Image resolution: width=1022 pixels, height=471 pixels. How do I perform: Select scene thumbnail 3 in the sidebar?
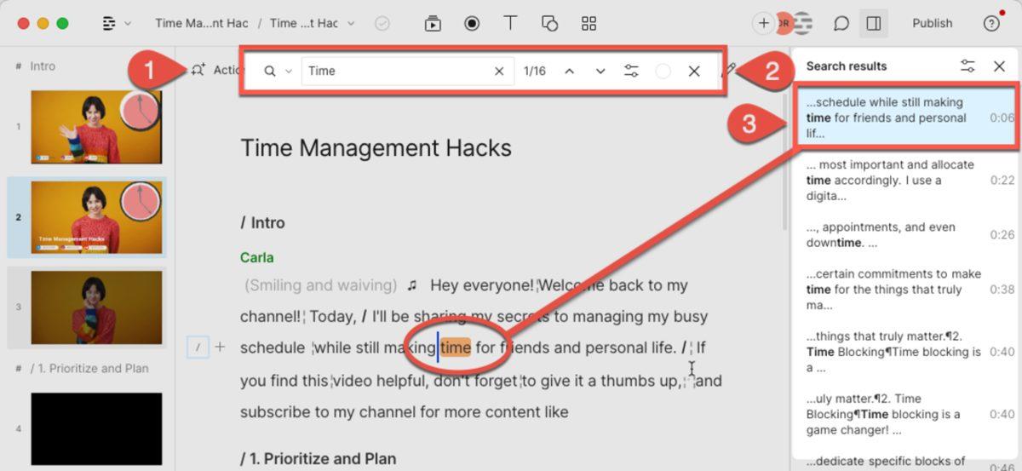click(x=96, y=307)
